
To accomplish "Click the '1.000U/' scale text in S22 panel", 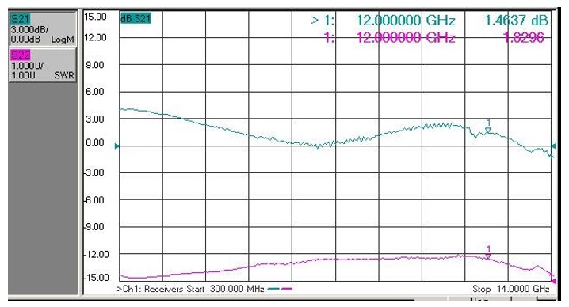I will (x=27, y=66).
